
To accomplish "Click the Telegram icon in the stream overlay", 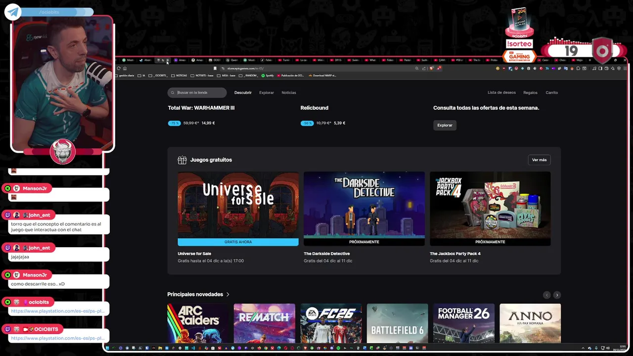I will [x=13, y=12].
